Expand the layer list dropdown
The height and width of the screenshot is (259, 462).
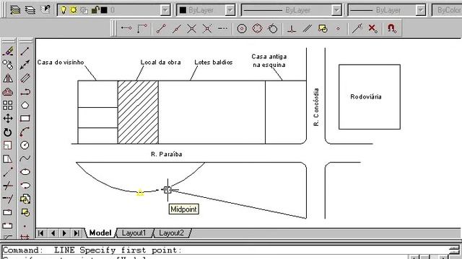click(x=165, y=10)
